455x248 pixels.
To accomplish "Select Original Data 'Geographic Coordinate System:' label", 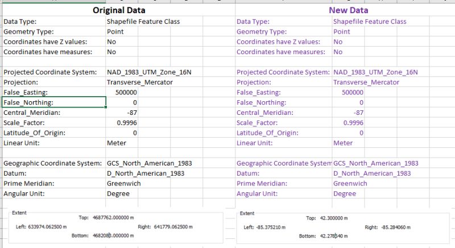I will point(54,163).
